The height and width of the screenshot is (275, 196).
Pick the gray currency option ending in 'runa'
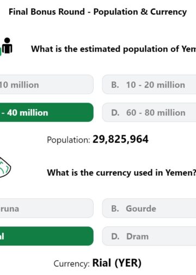(47, 208)
